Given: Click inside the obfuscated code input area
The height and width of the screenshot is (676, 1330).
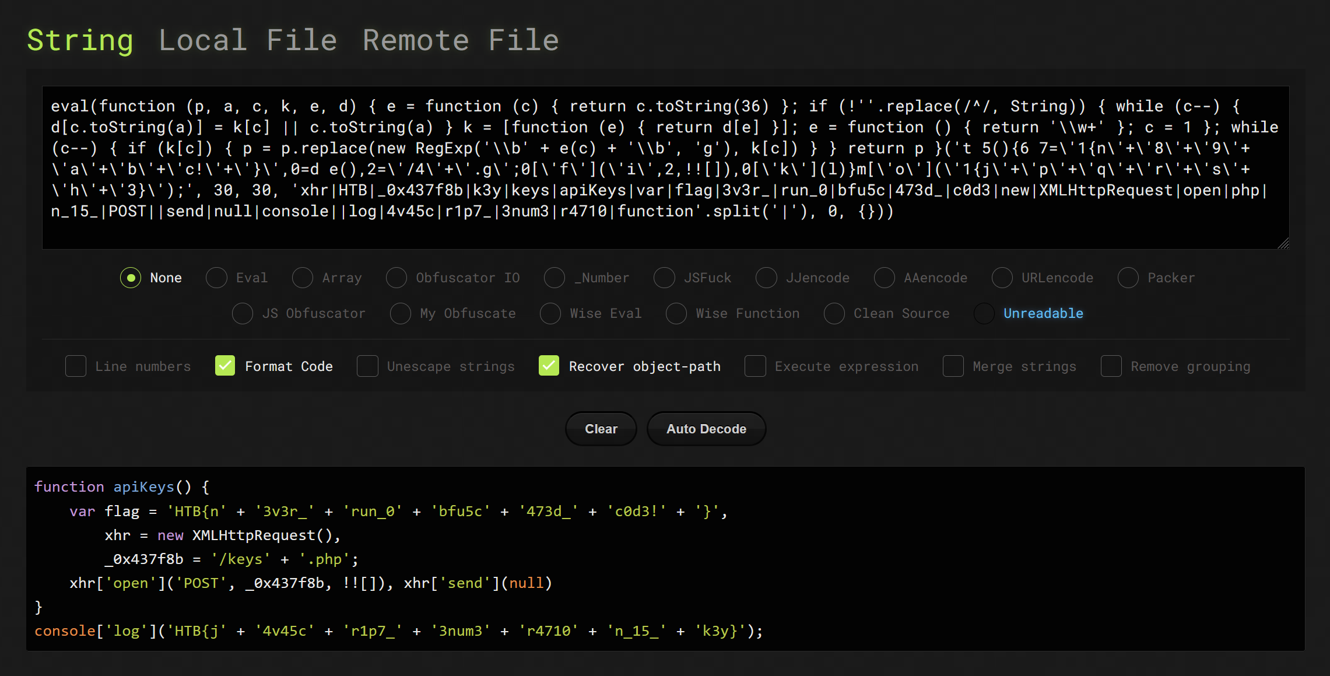Looking at the screenshot, I should [665, 167].
